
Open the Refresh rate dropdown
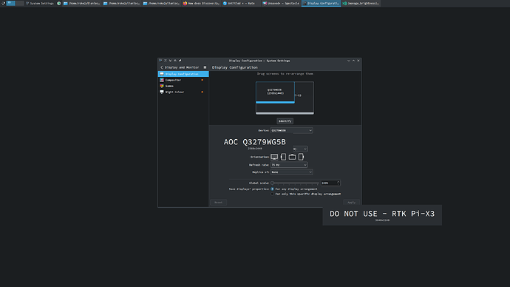click(x=288, y=165)
